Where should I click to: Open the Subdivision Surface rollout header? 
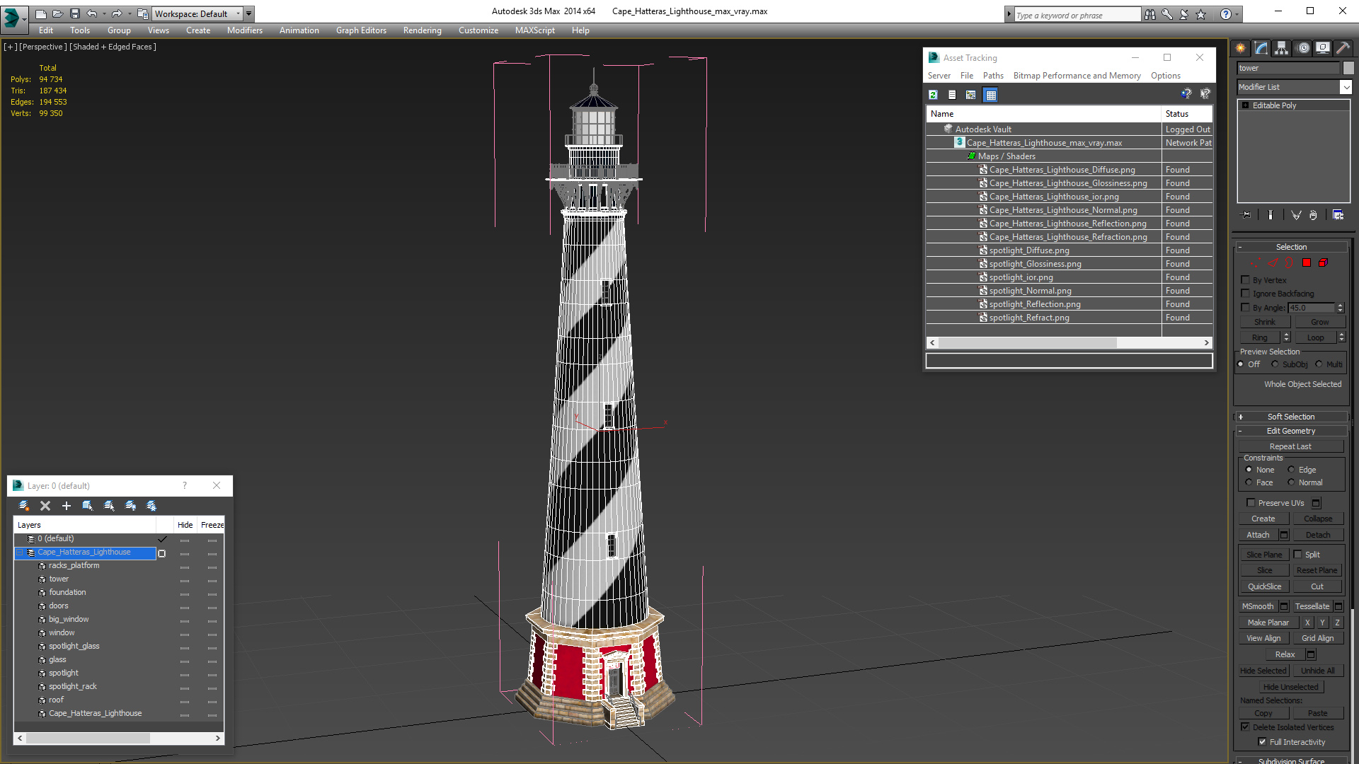1291,760
